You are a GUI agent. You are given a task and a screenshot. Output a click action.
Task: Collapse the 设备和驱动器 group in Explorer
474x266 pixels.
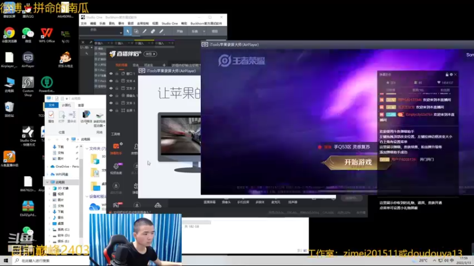(87, 197)
